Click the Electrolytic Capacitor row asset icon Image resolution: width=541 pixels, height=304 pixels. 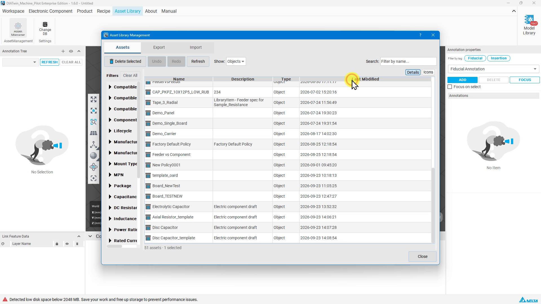click(148, 207)
